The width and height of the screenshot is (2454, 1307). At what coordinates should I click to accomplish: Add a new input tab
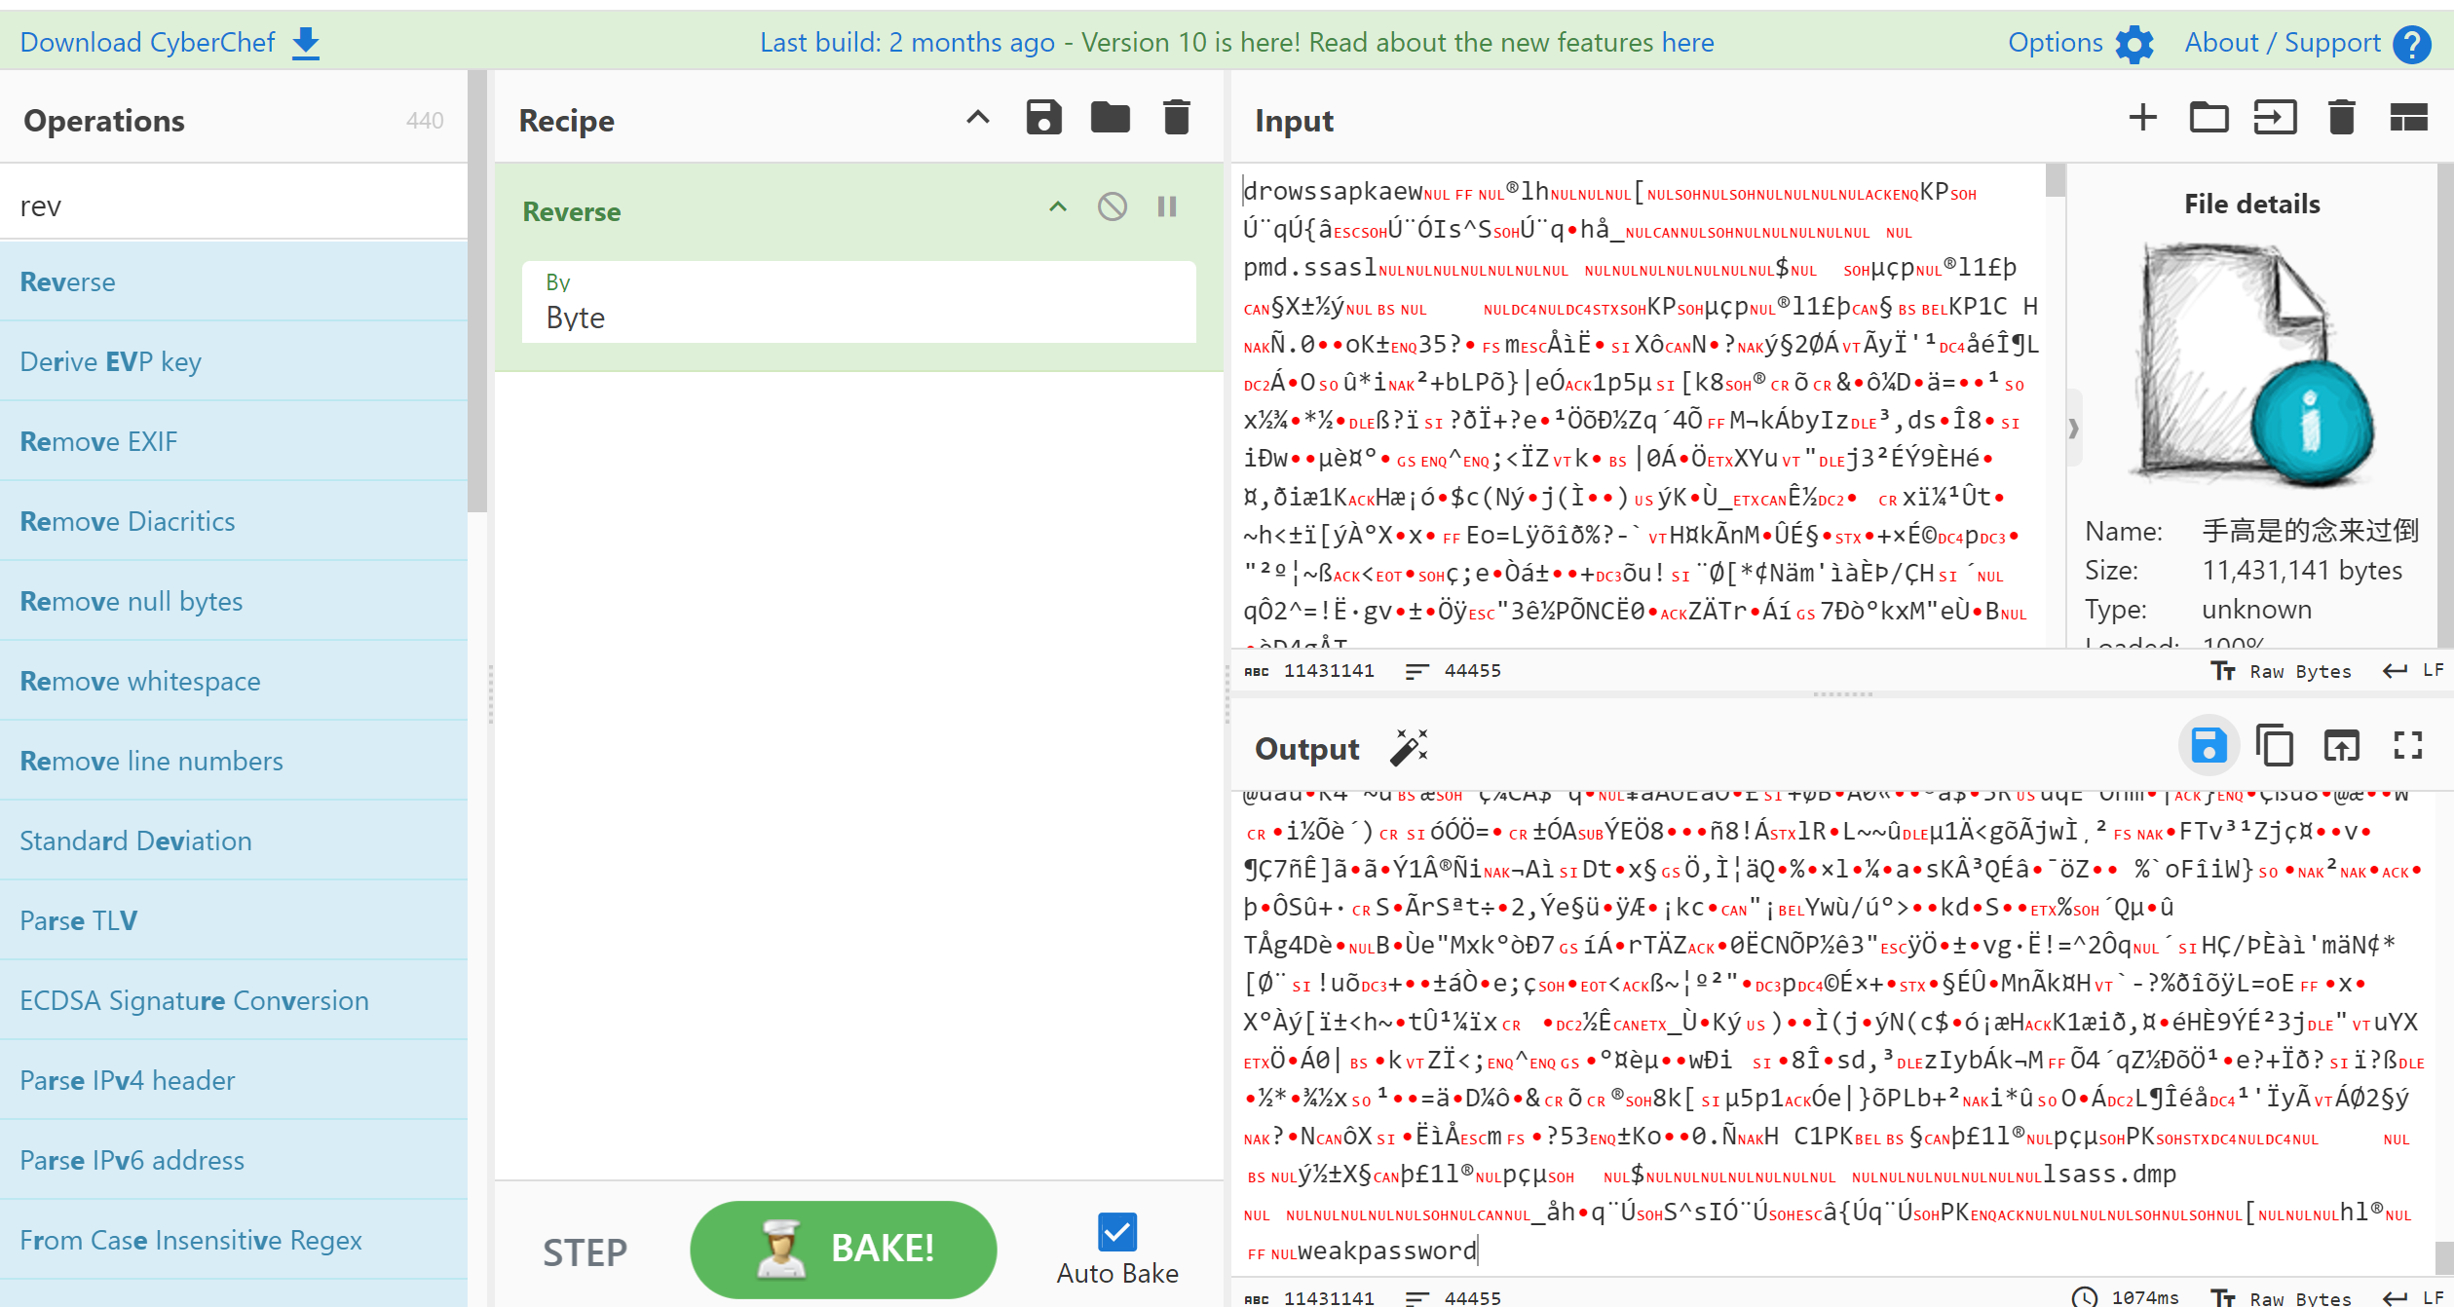2142,118
